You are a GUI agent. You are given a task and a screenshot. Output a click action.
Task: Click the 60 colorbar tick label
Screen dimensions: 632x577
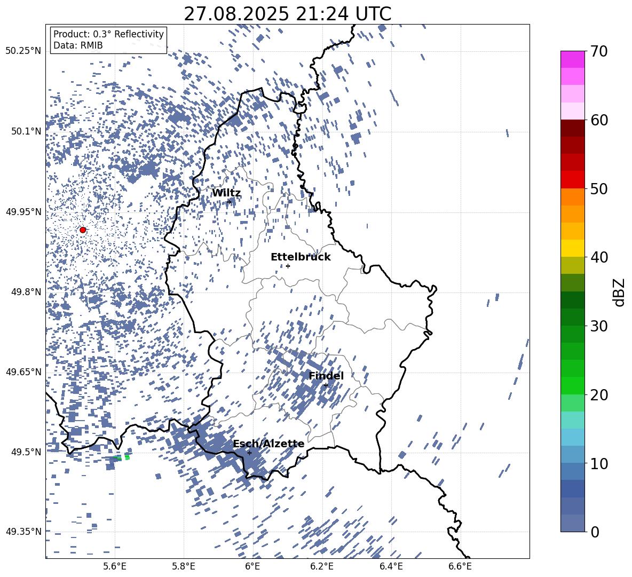pyautogui.click(x=599, y=120)
